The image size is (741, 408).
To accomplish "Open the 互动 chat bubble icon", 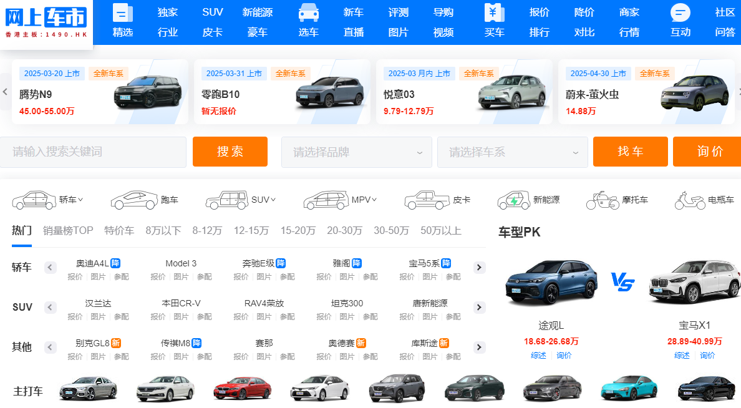I will [680, 12].
